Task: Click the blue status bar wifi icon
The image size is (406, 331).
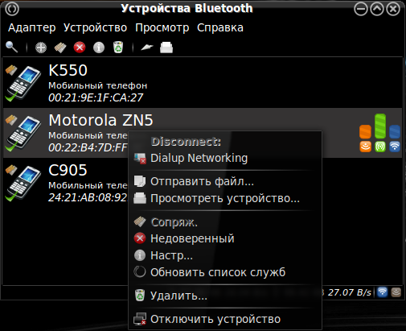Action: click(x=382, y=292)
